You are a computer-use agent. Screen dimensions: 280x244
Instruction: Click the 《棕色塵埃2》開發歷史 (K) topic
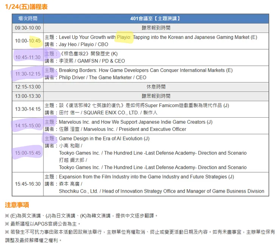[81, 54]
